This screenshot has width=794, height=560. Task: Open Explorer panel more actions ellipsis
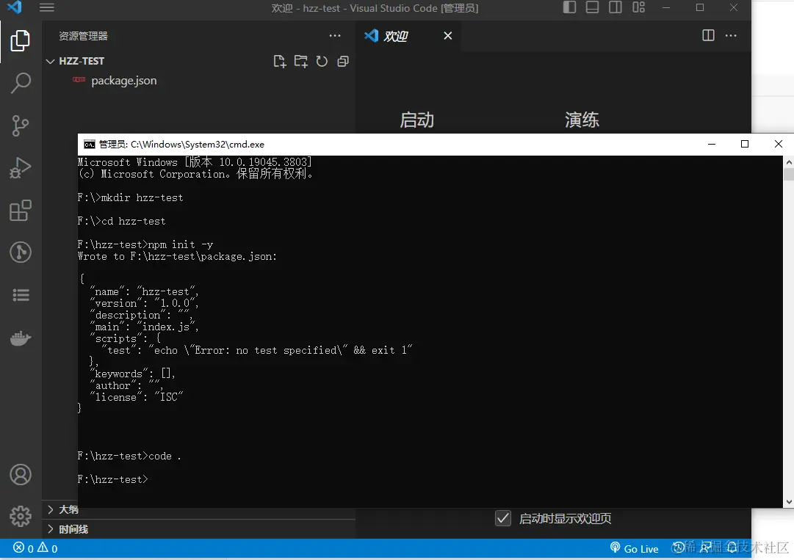click(x=335, y=36)
